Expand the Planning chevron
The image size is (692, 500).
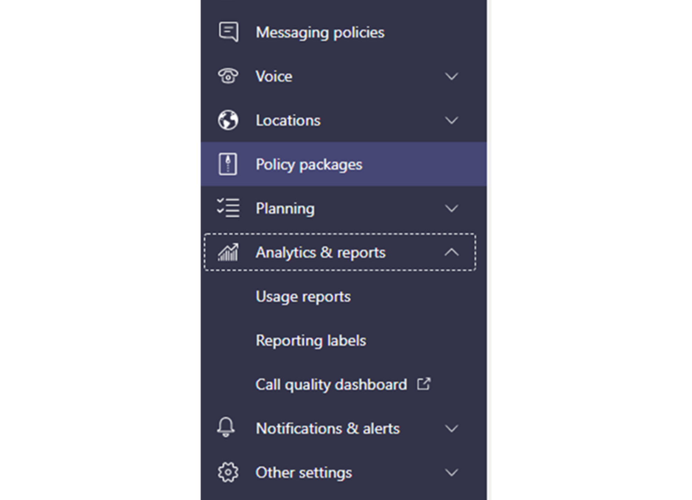point(451,208)
